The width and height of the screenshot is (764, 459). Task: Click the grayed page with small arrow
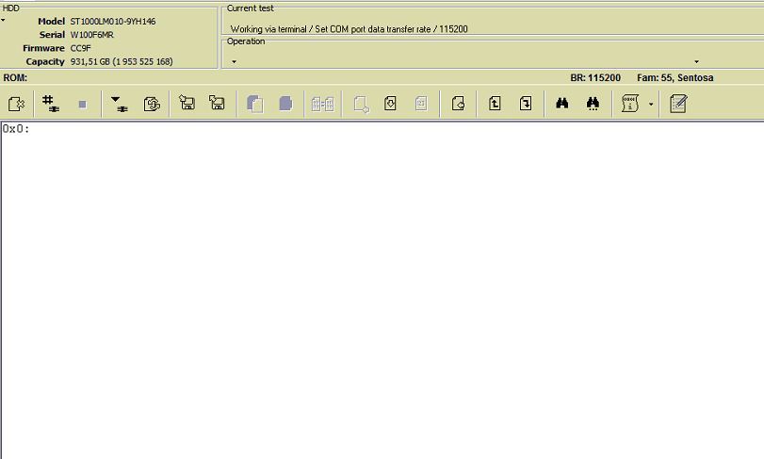click(x=361, y=104)
